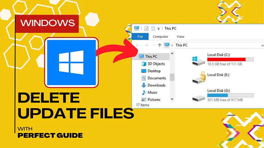
Task: Click navigation pane scroll up arrow
Action: [172, 53]
